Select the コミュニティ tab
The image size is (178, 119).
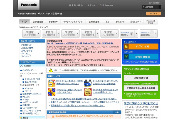click(x=135, y=22)
